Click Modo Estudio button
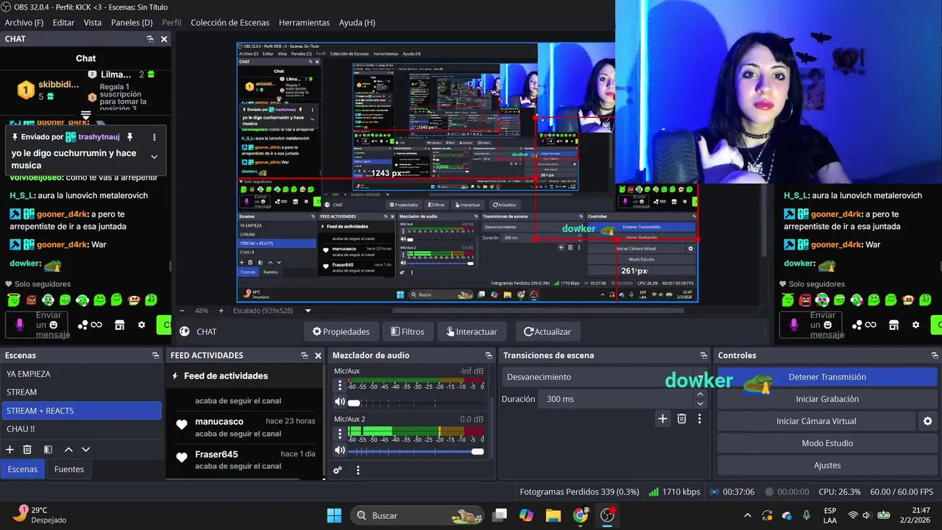The height and width of the screenshot is (530, 942). [x=827, y=443]
